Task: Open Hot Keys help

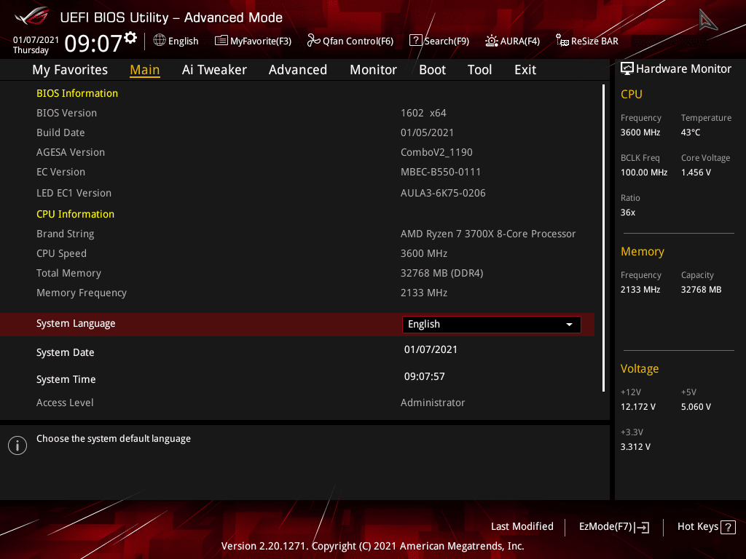Action: (x=706, y=527)
